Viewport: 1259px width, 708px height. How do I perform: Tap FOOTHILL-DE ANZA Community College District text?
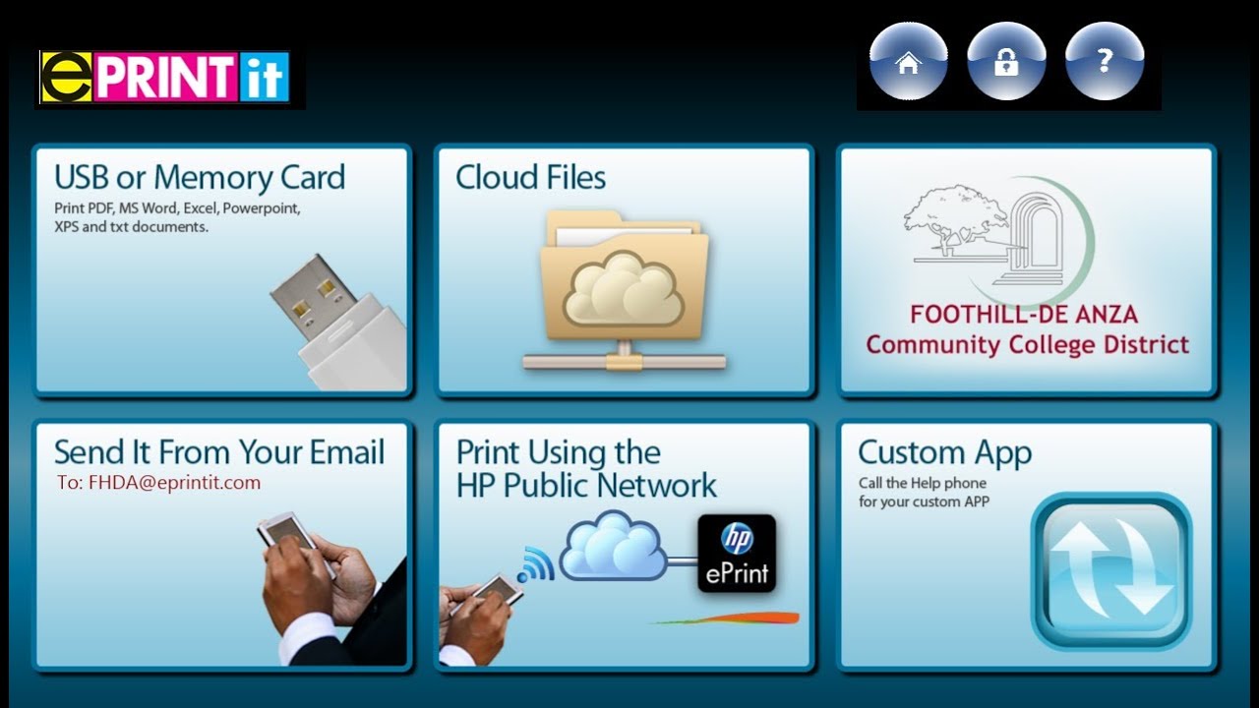coord(1027,330)
